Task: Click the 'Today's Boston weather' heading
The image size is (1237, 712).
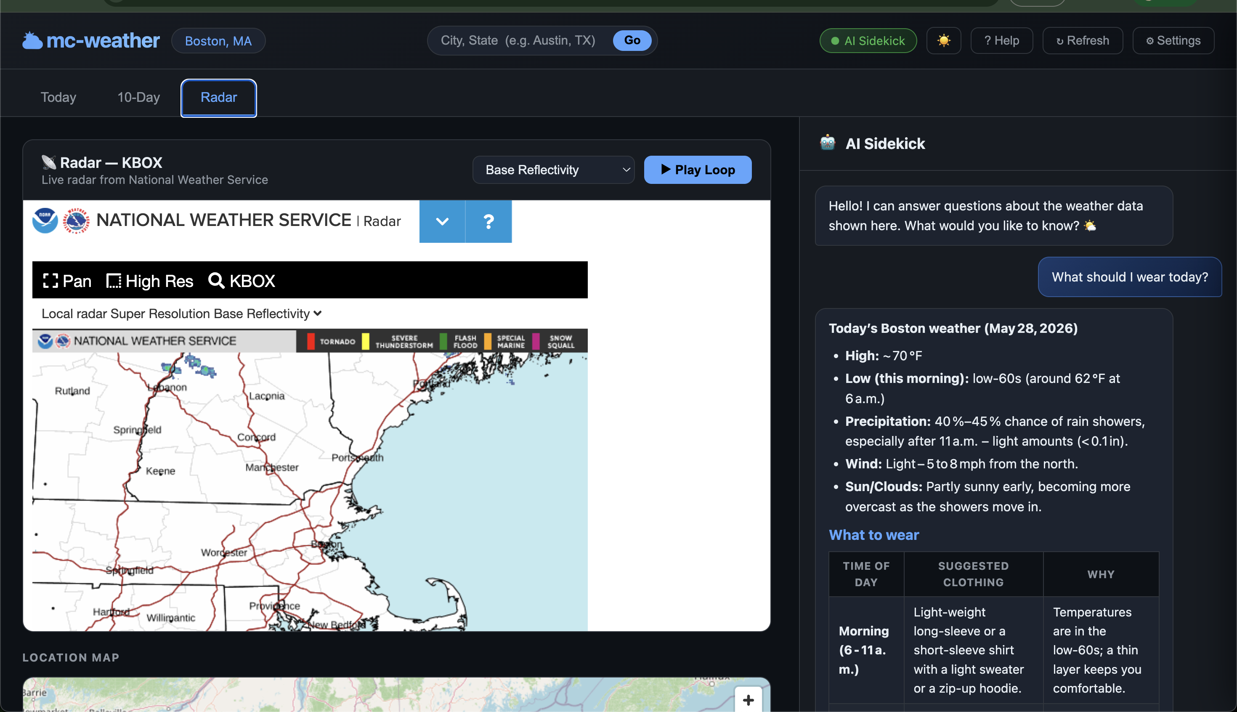Action: coord(953,328)
